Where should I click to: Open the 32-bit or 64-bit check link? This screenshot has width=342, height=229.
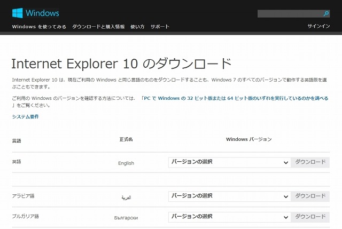click(235, 98)
